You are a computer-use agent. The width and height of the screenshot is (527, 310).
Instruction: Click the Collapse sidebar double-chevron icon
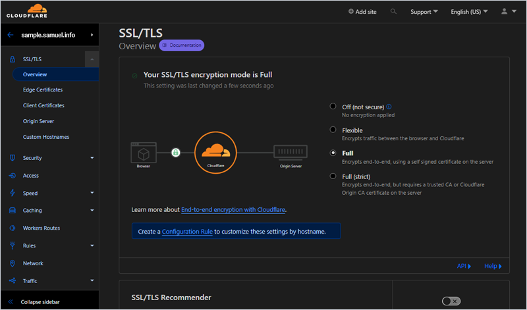[x=11, y=302]
